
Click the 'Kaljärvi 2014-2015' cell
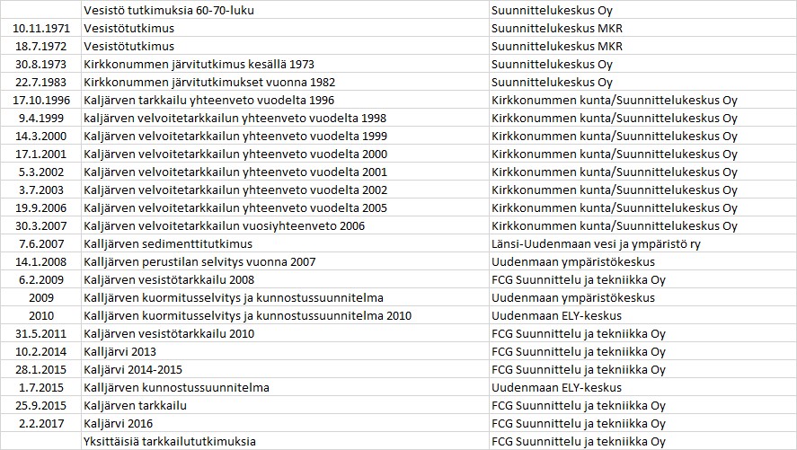132,369
